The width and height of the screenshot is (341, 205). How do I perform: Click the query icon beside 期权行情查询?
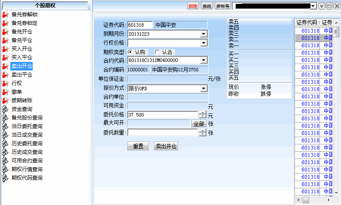pyautogui.click(x=5, y=169)
